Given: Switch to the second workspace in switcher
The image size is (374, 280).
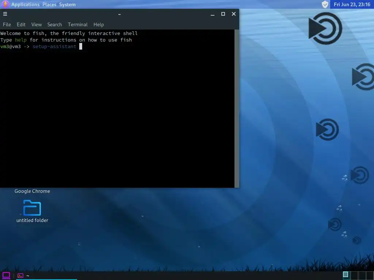Looking at the screenshot, I should (354, 275).
